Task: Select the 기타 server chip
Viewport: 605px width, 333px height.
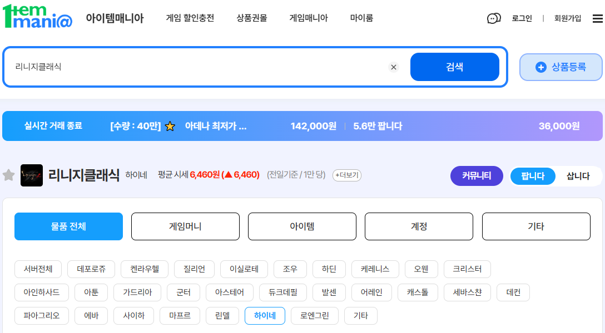Action: pos(361,316)
